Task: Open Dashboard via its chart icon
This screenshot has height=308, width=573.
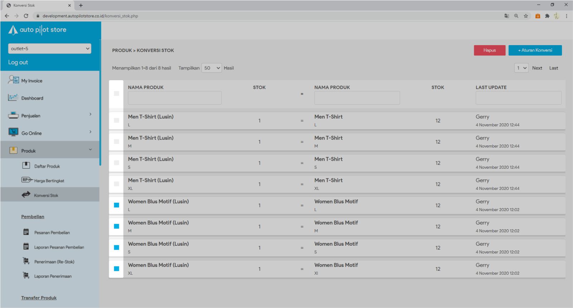Action: click(x=13, y=97)
